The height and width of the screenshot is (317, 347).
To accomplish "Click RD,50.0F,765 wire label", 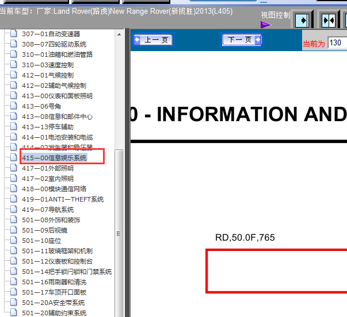I will [245, 238].
